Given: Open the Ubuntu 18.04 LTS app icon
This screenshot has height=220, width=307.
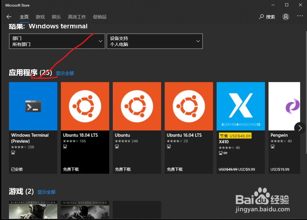Looking at the screenshot, I should tap(85, 106).
